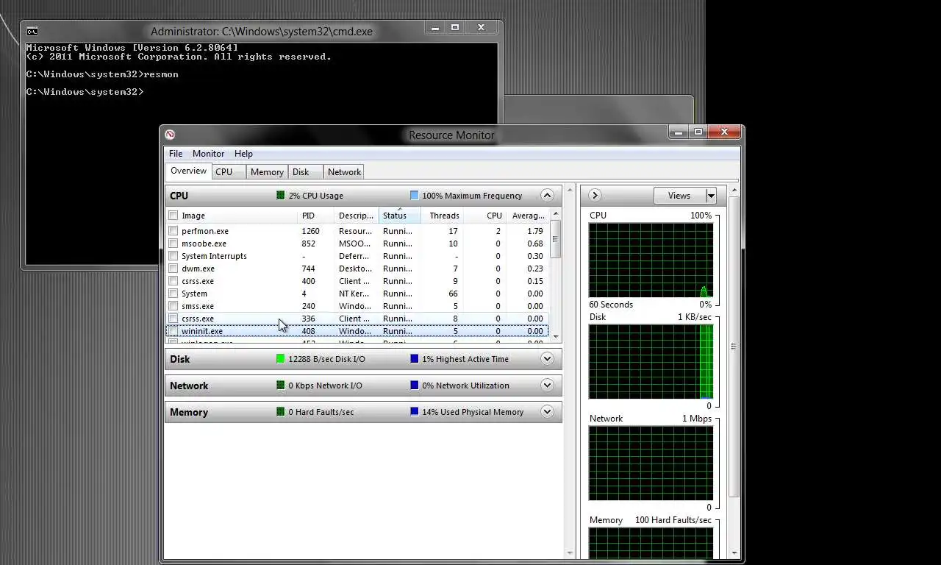Image resolution: width=941 pixels, height=565 pixels.
Task: Click the green Network I/O indicator square
Action: [x=281, y=385]
